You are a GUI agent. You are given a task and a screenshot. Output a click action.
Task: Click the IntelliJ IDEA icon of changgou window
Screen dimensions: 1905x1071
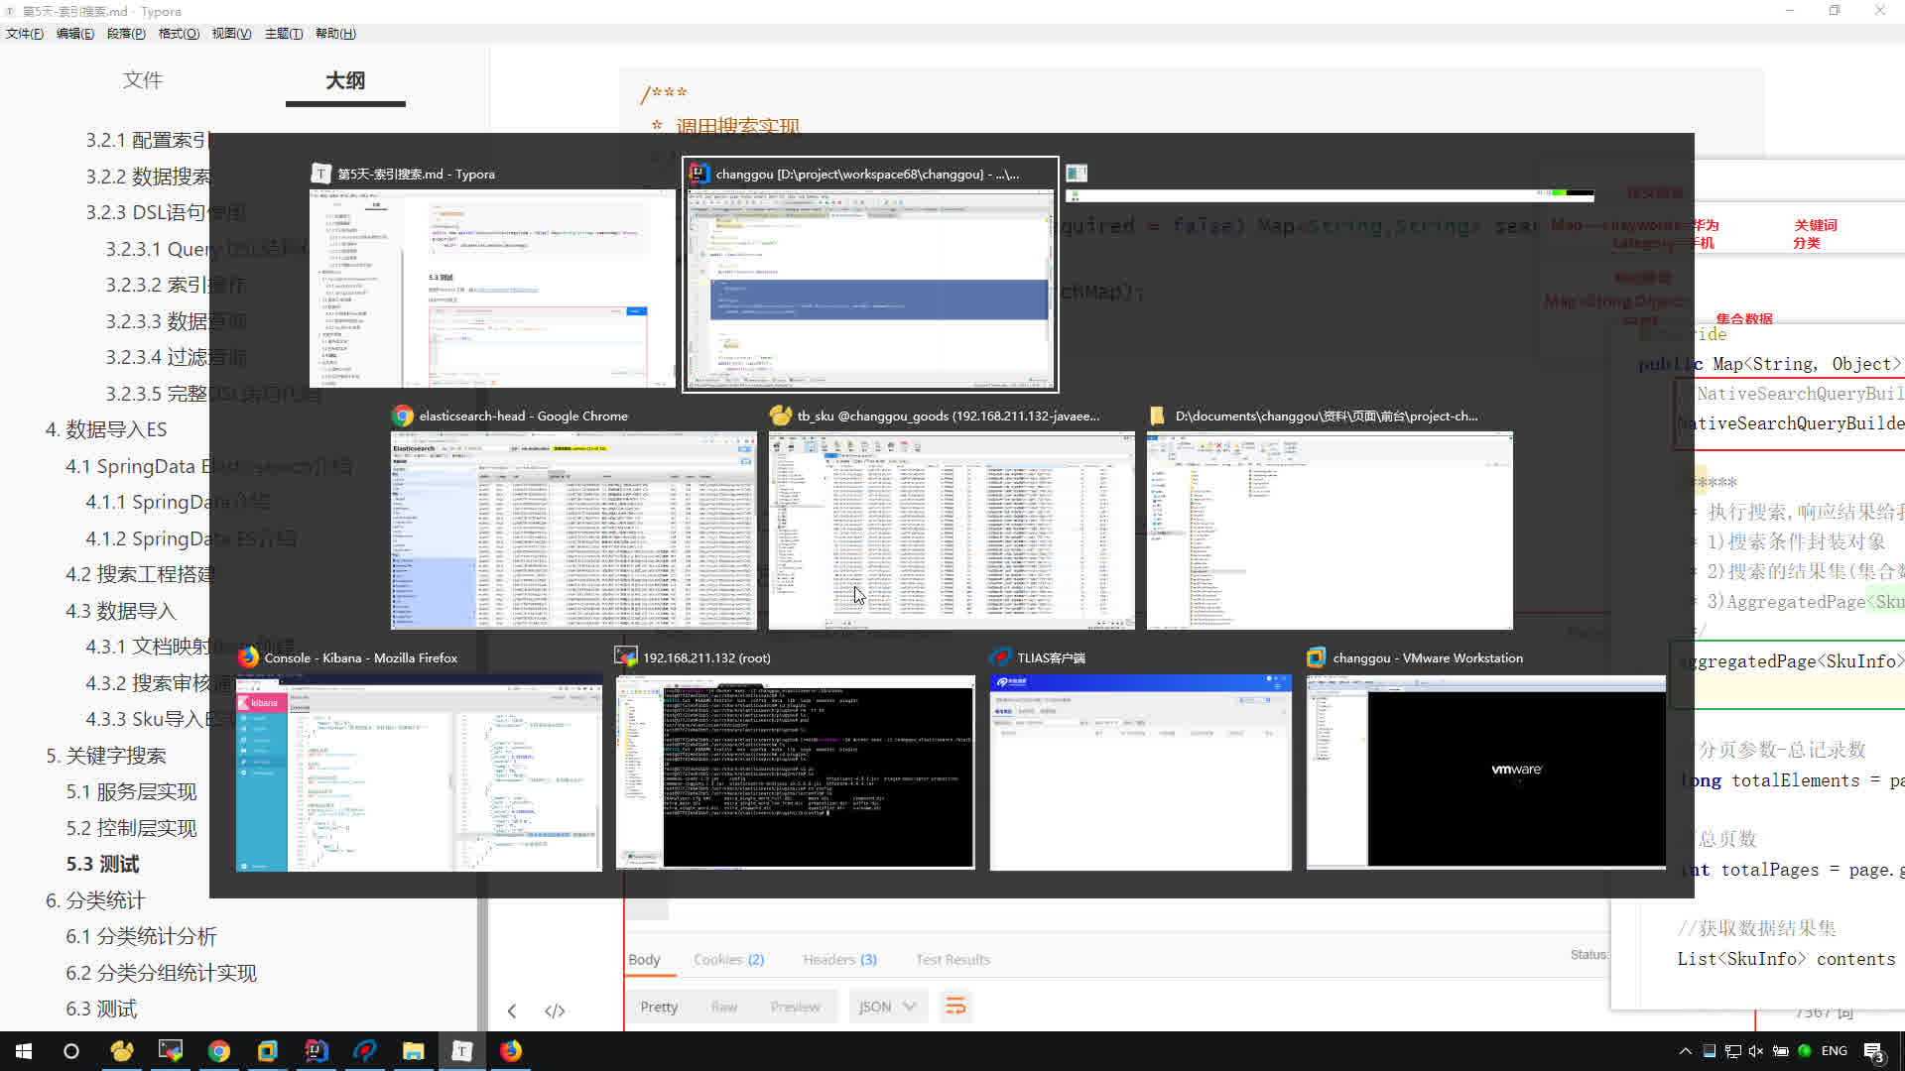(698, 174)
